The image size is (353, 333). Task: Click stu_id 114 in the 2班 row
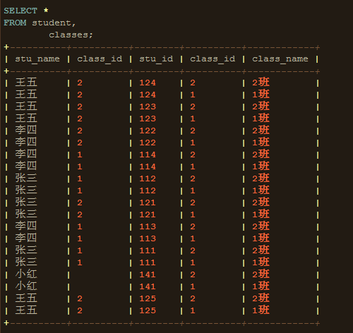click(x=148, y=155)
